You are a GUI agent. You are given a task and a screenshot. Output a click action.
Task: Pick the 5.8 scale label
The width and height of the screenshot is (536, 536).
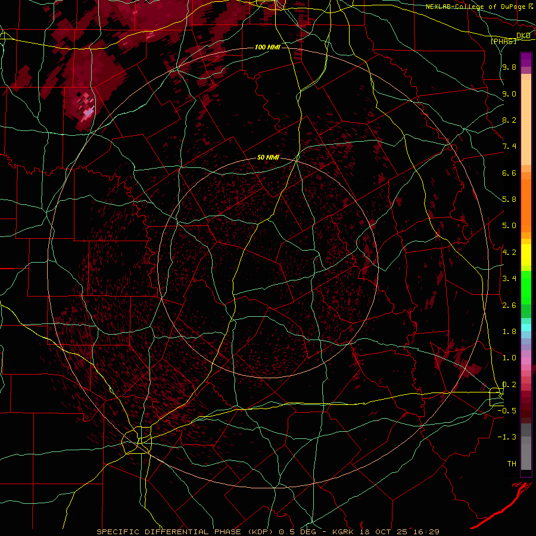point(509,200)
